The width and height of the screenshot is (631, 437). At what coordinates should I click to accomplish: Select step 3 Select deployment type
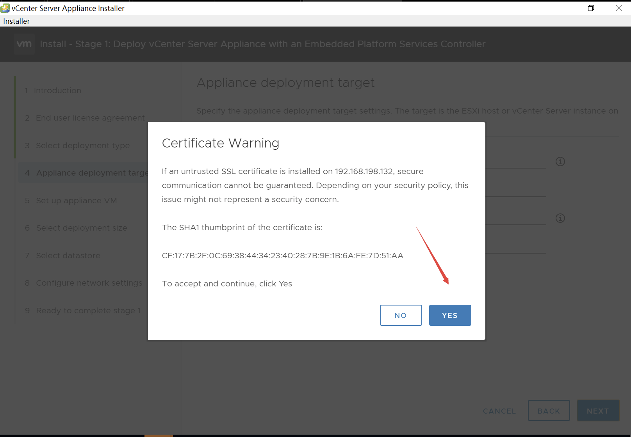point(77,146)
